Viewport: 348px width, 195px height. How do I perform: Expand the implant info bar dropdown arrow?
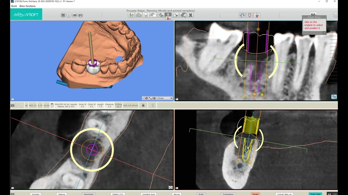click(x=13, y=105)
